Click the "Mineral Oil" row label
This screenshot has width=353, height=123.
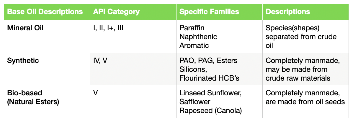(23, 28)
